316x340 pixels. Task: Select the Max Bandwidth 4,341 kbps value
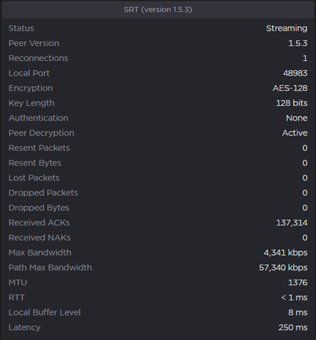pyautogui.click(x=286, y=252)
